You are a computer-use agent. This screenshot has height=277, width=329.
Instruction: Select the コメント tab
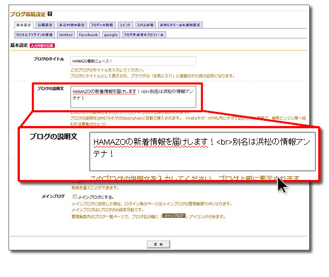tap(125, 25)
